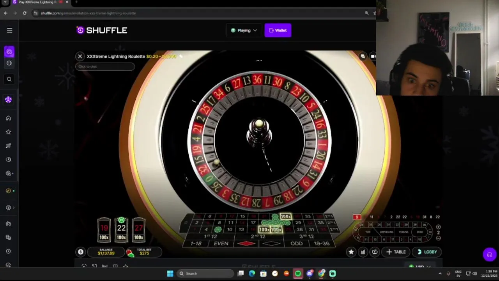
Task: Open the gold coin icon in sidebar
Action: coord(9,191)
